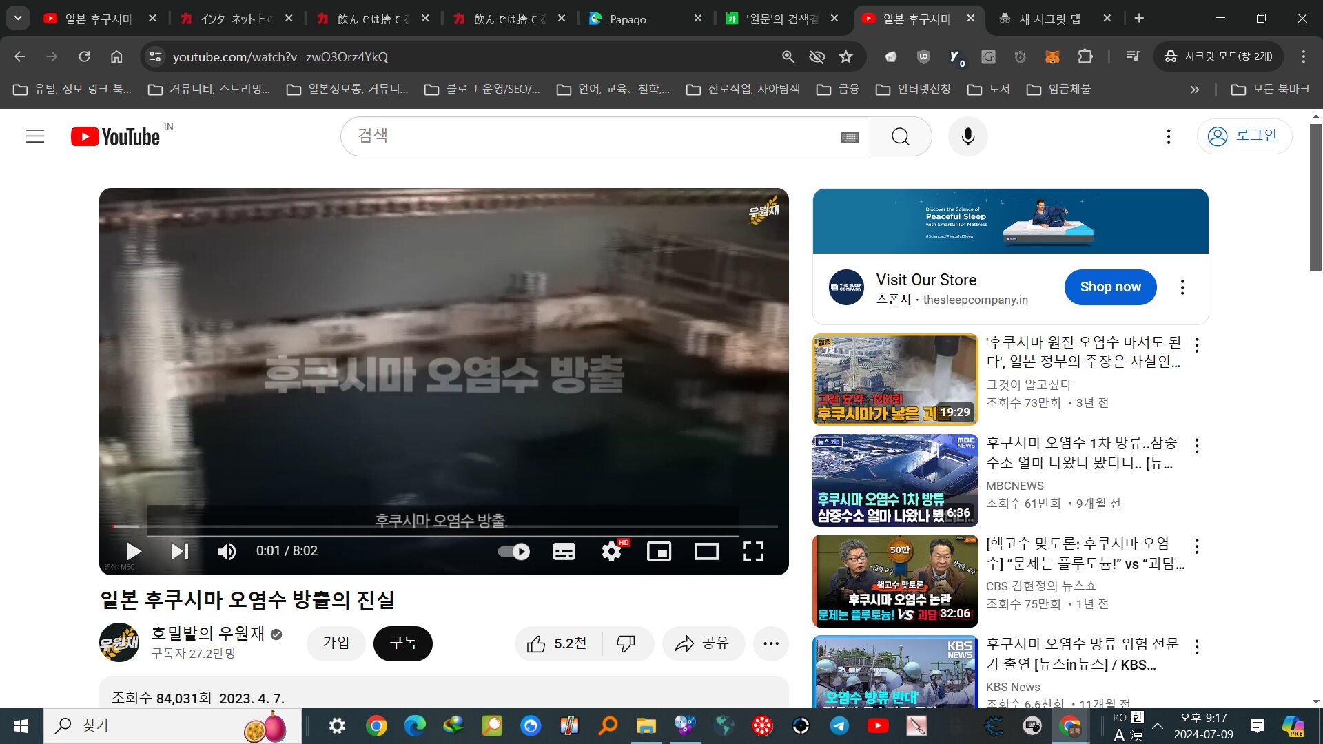The height and width of the screenshot is (744, 1323).
Task: Click the video progress bar
Action: [444, 527]
